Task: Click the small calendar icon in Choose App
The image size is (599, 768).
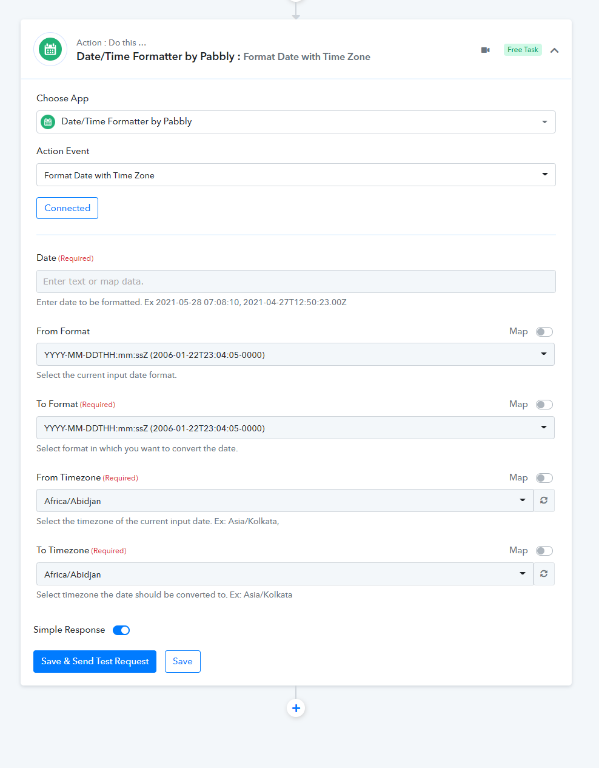Action: coord(48,122)
